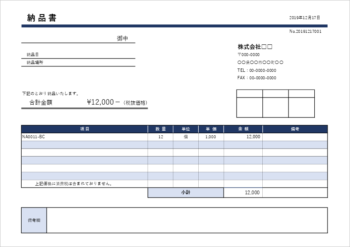Click the first empty stamp approval box
This screenshot has width=350, height=247.
coord(249,107)
